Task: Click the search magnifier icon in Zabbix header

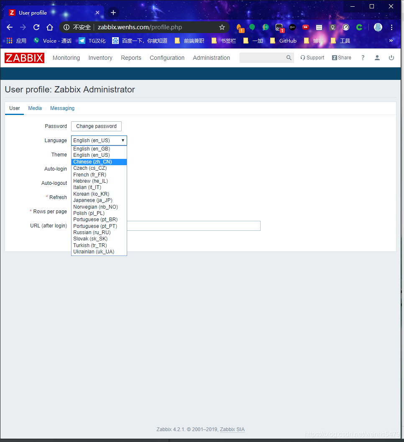Action: pyautogui.click(x=289, y=58)
